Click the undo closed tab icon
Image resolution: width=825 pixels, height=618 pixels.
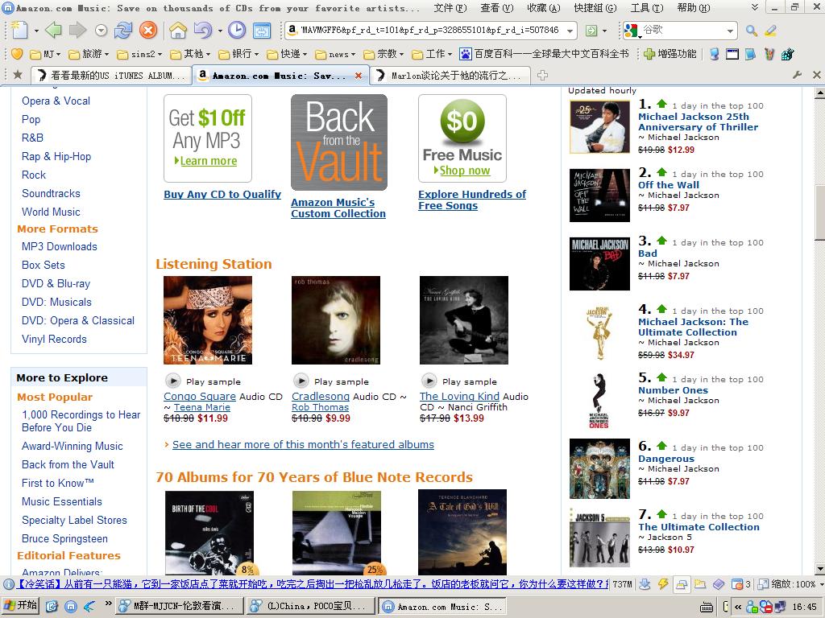203,30
